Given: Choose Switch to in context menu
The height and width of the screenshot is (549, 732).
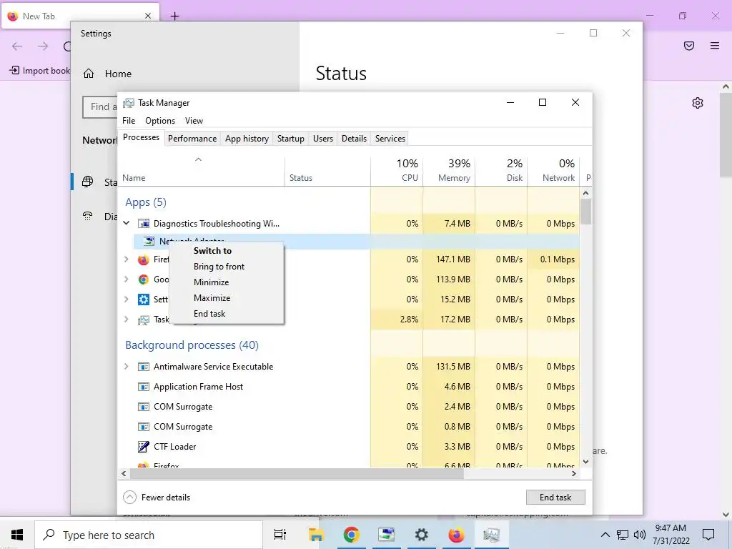Looking at the screenshot, I should tap(227, 251).
